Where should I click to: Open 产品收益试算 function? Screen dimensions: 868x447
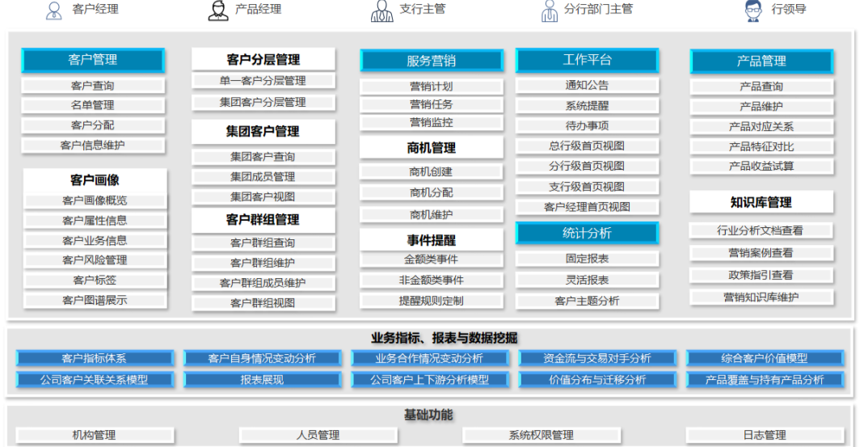(761, 167)
